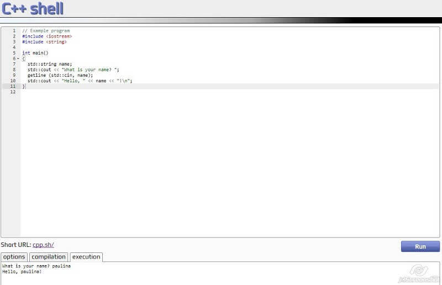
Task: Click the '// Example program' comment line
Action: 46,31
